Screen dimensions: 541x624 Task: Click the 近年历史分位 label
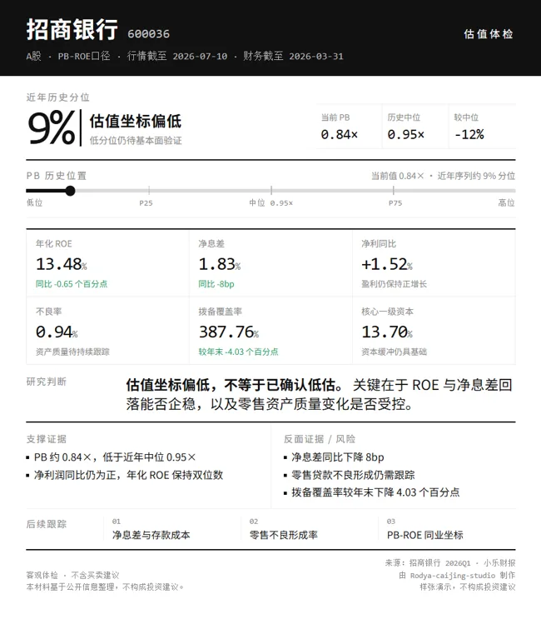click(58, 97)
